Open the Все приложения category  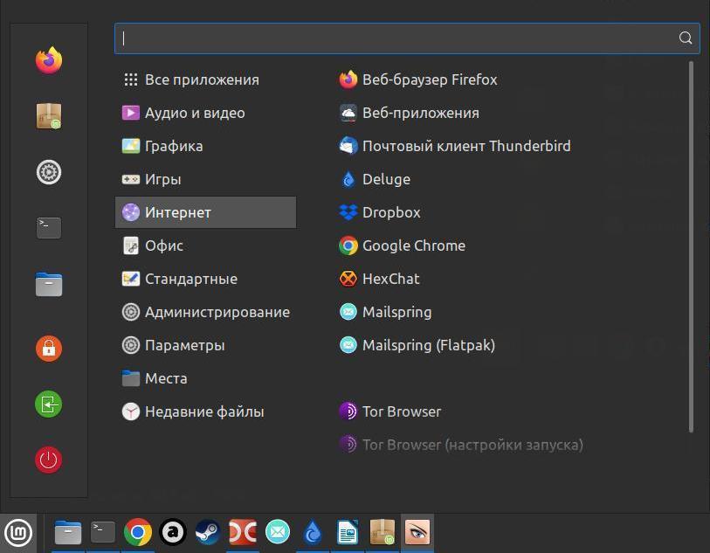click(201, 79)
